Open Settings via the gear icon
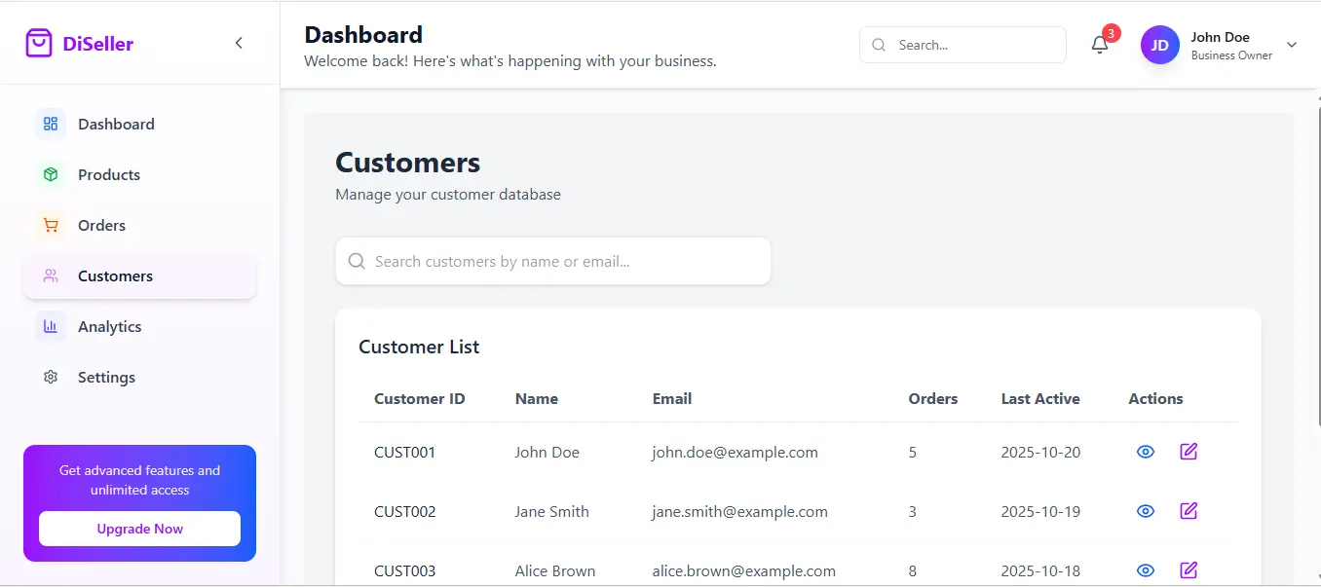Viewport: 1321px width, 587px height. (x=50, y=377)
